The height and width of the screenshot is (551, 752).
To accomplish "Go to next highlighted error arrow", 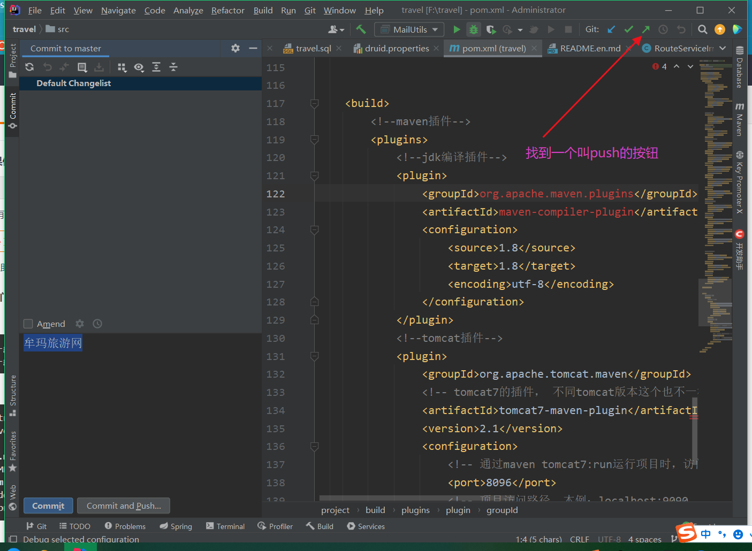I will point(690,66).
